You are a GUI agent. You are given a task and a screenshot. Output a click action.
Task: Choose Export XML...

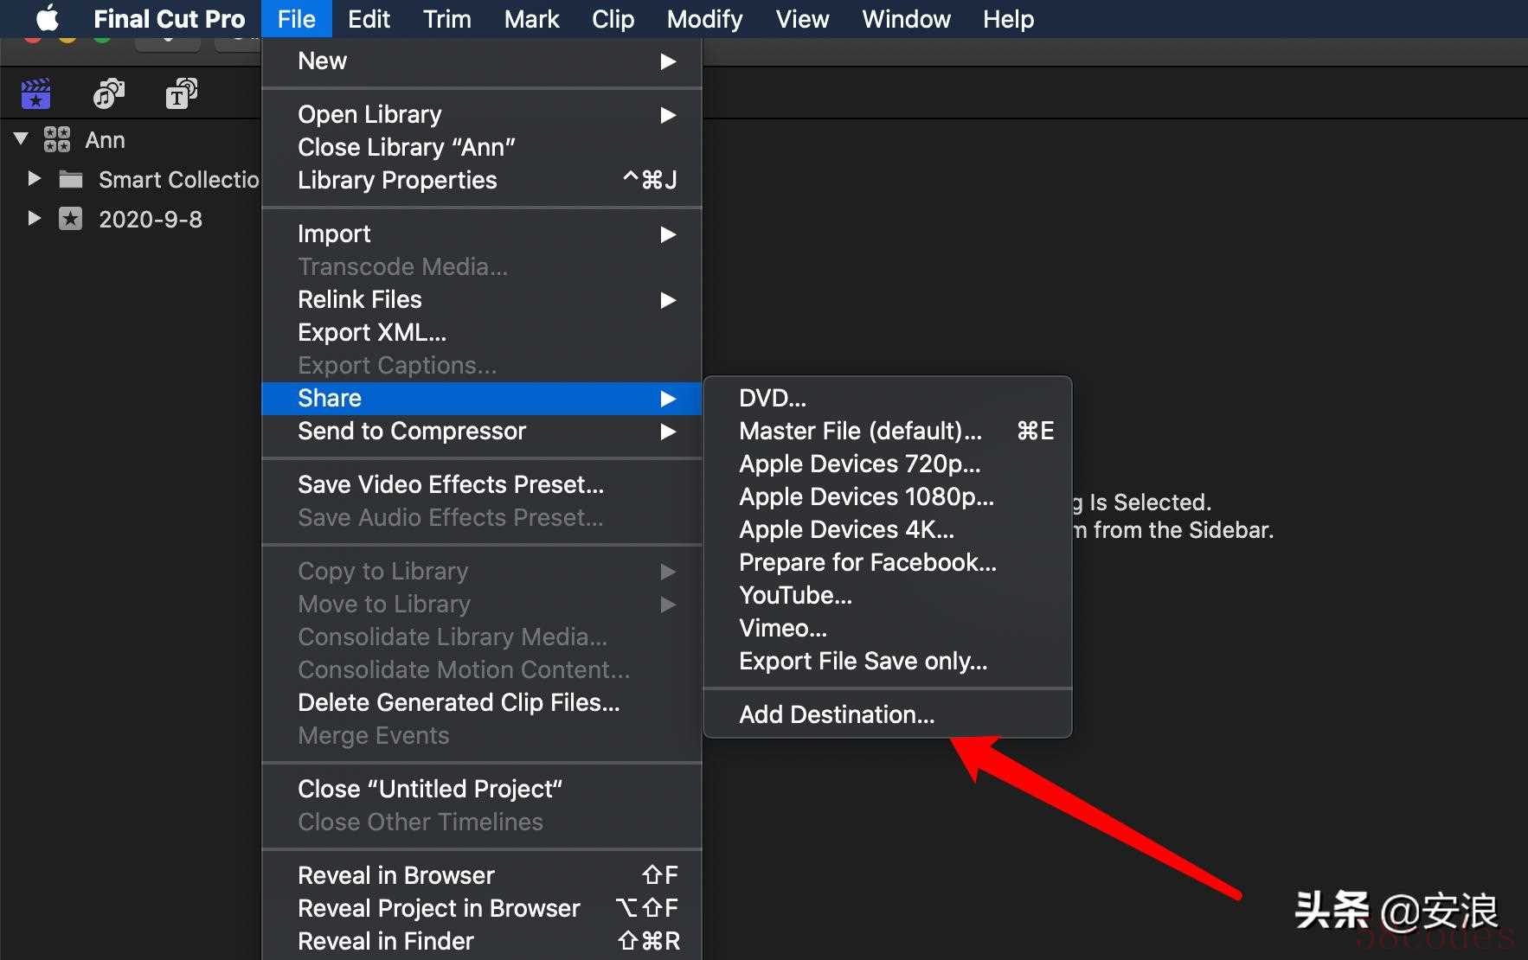click(482, 333)
